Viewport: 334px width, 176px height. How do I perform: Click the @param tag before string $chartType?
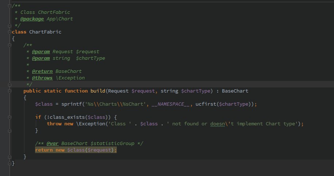41,58
